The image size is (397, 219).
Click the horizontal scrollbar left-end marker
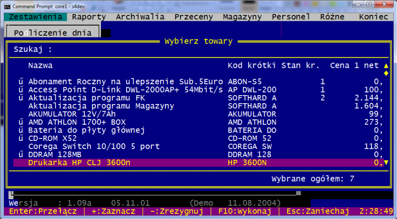11,195
